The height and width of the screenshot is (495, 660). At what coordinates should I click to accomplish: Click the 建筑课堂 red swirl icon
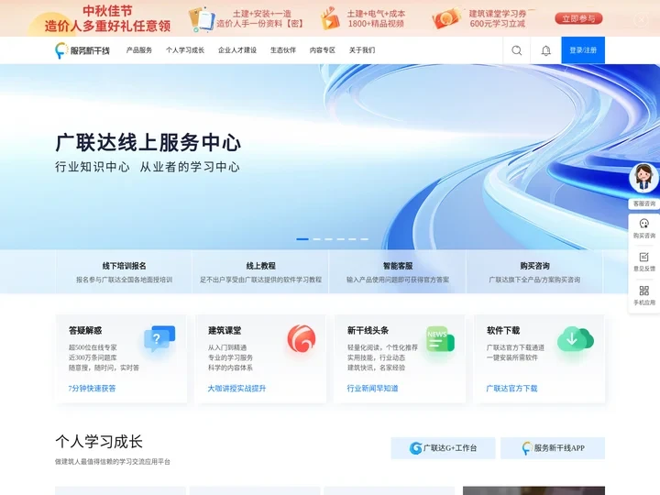[x=301, y=338]
